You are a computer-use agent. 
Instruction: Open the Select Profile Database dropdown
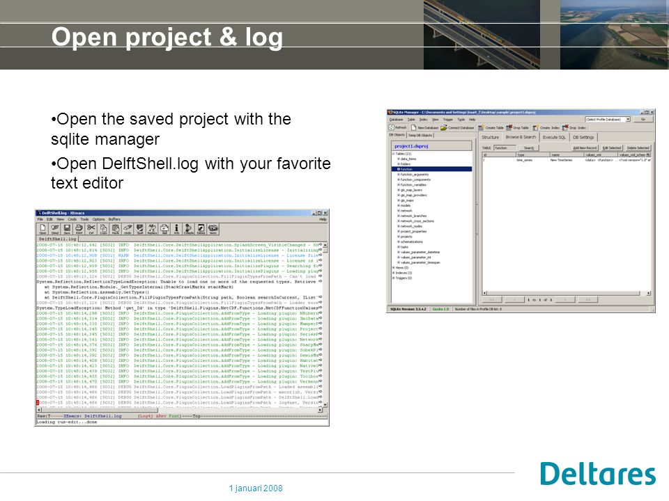click(628, 119)
